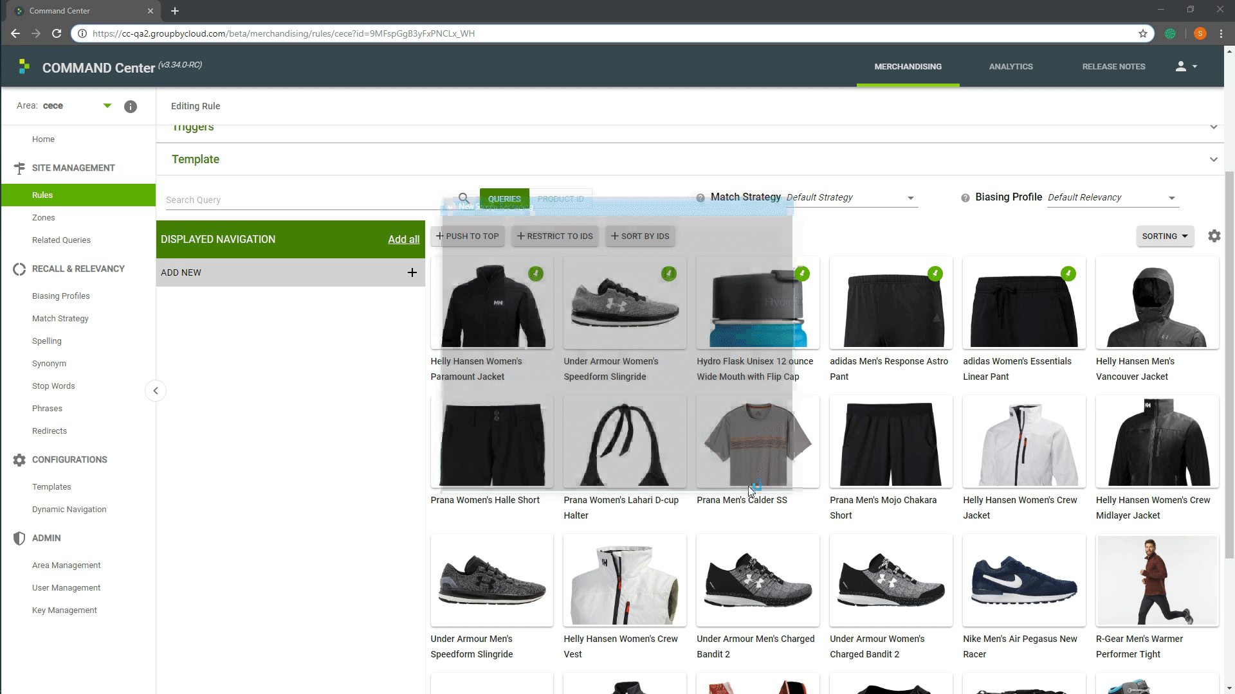This screenshot has width=1235, height=694.
Task: Open User Management page
Action: coord(66,588)
